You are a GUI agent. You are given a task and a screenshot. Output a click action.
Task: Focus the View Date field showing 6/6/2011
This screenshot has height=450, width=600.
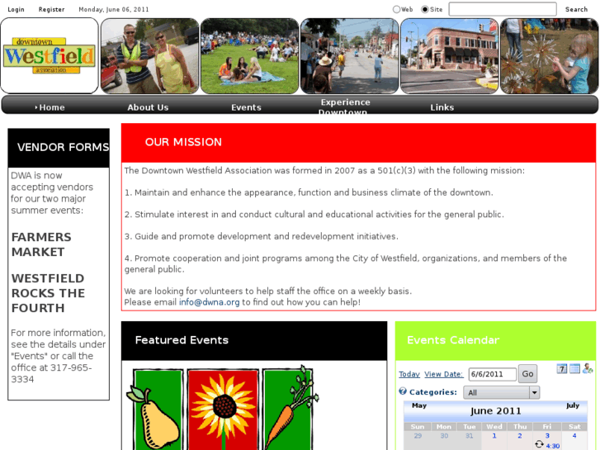492,374
